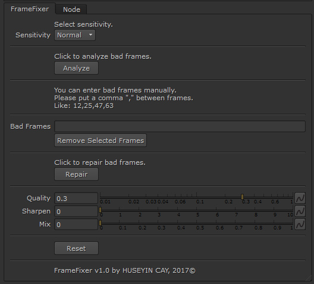This screenshot has height=284, width=314.
Task: Click the 'Click to repair bad frames.' text
Action: tap(100, 162)
